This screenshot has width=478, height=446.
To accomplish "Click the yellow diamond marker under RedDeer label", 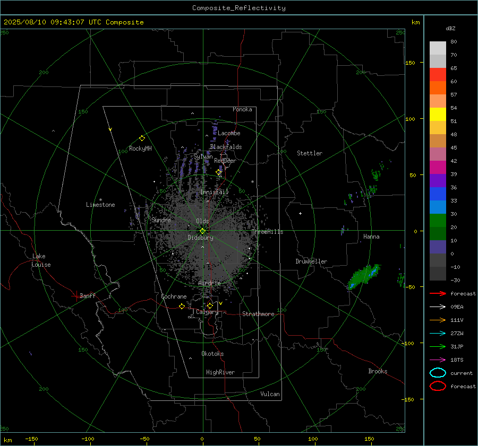I will [219, 172].
